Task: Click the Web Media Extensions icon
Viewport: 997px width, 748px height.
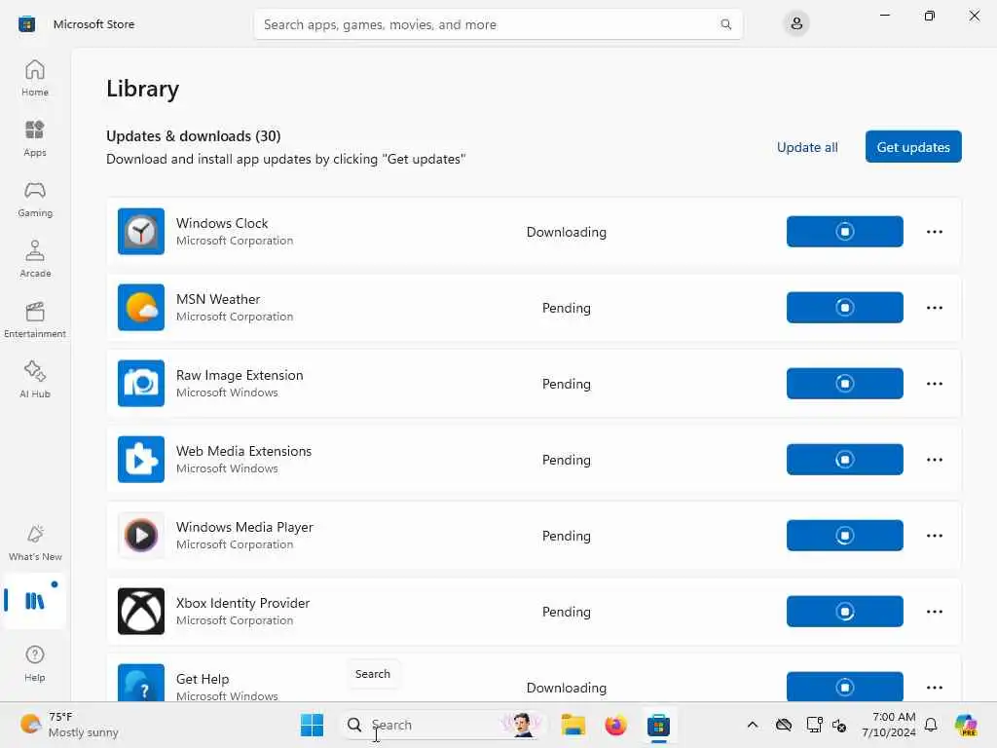Action: pos(141,460)
